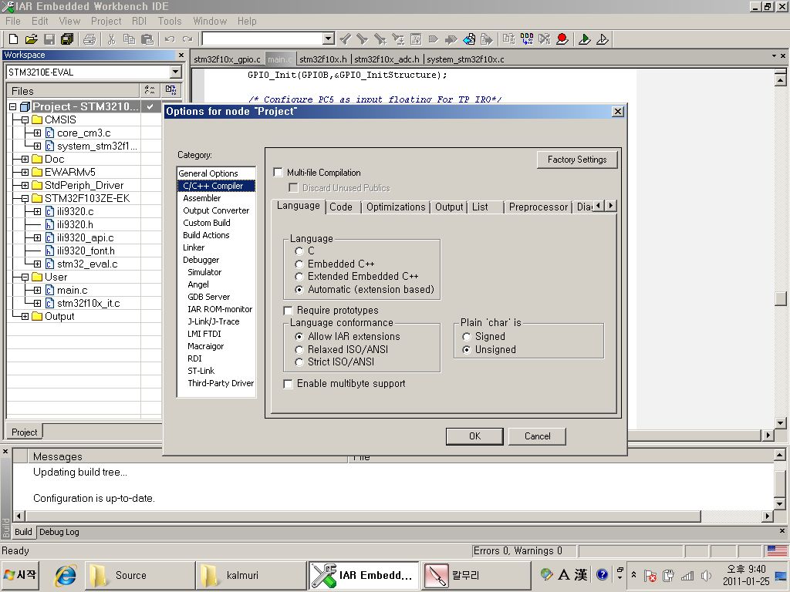
Task: Click the Navigate Backward blue arrow icon
Action: pyautogui.click(x=469, y=39)
